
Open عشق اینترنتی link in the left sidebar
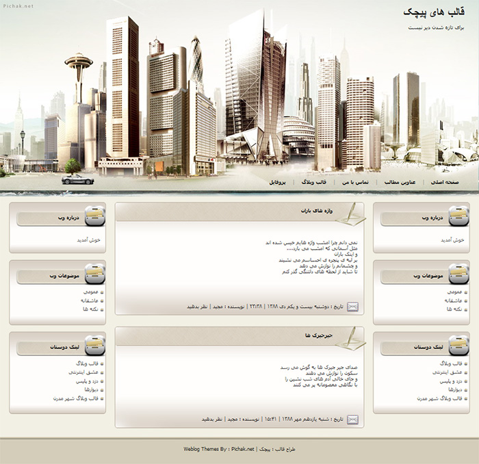[83, 372]
